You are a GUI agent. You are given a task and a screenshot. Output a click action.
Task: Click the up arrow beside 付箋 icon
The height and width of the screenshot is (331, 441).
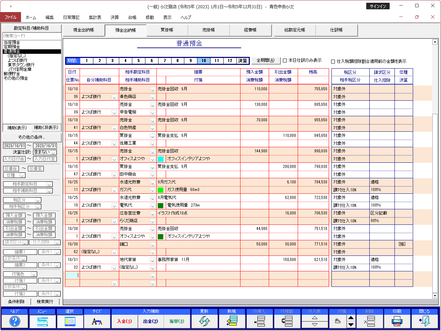pyautogui.click(x=351, y=318)
